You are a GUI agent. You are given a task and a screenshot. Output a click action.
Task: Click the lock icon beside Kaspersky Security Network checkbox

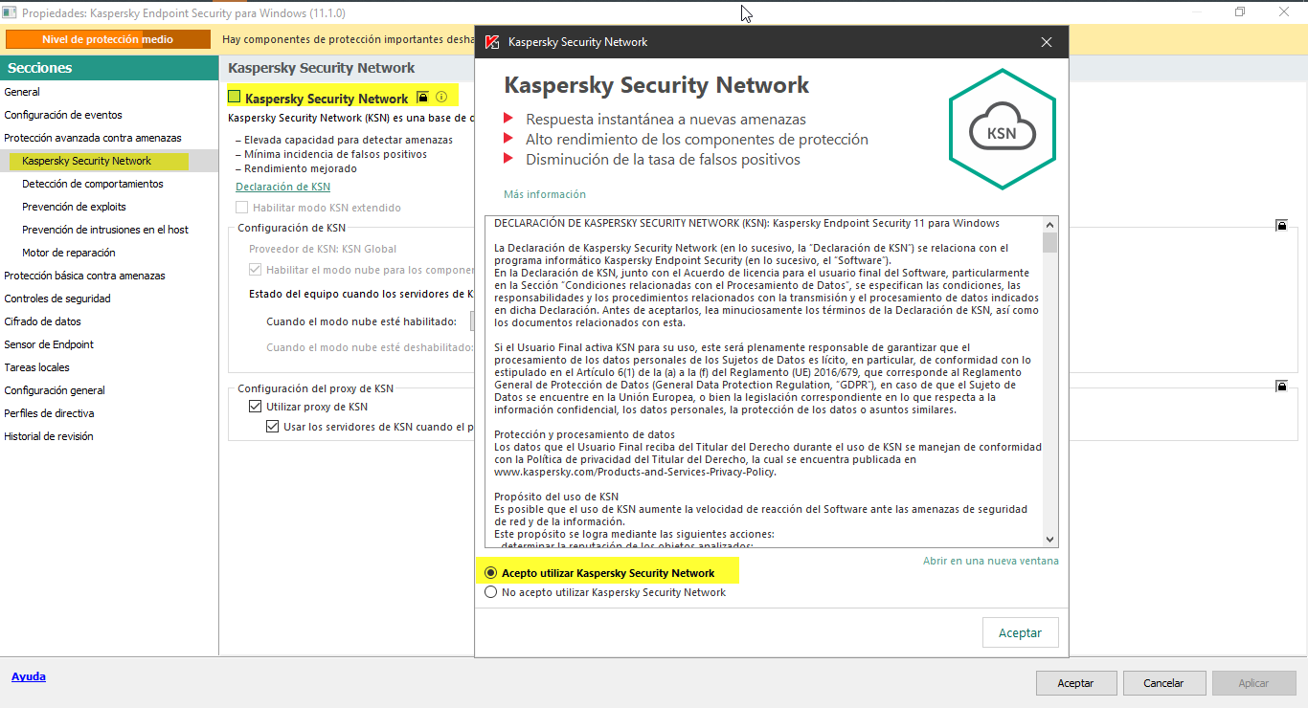422,98
